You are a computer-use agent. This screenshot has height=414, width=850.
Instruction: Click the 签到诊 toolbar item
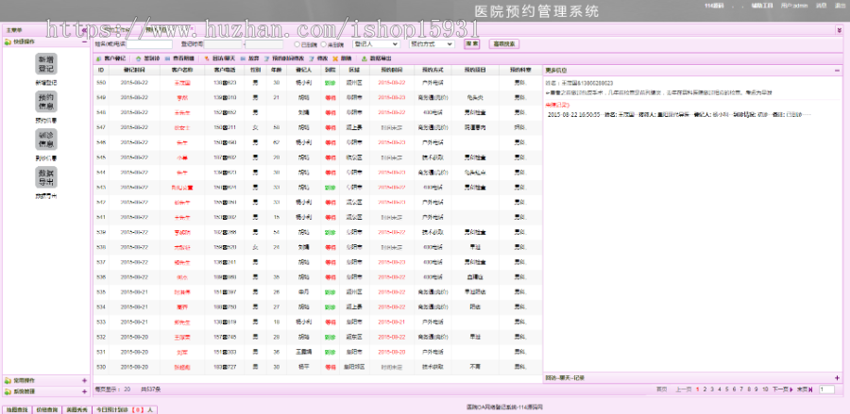[x=147, y=58]
